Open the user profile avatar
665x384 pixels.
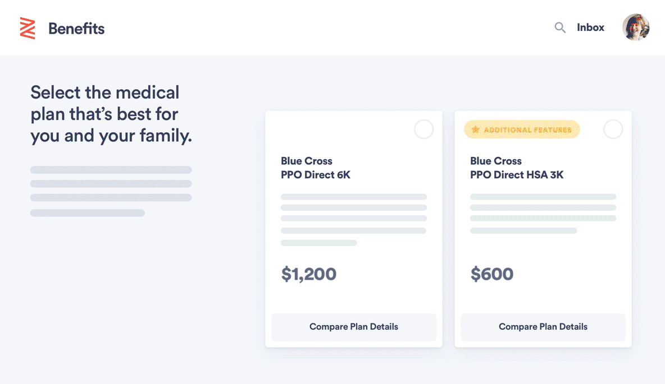coord(636,27)
